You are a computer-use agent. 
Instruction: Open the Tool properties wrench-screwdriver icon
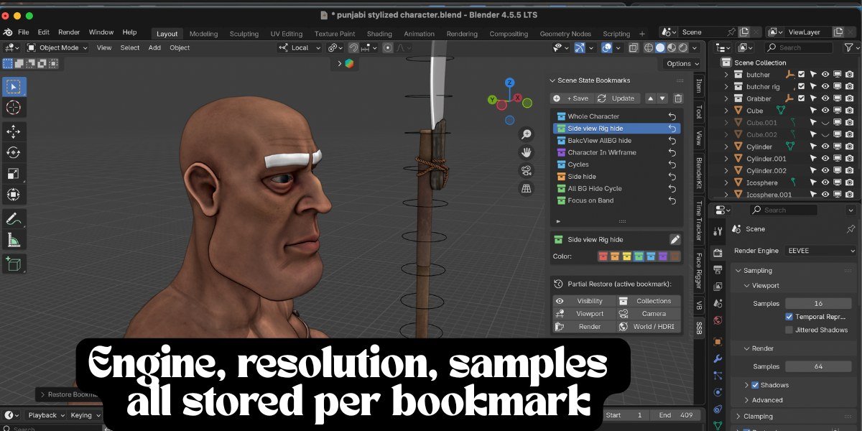[x=718, y=231]
